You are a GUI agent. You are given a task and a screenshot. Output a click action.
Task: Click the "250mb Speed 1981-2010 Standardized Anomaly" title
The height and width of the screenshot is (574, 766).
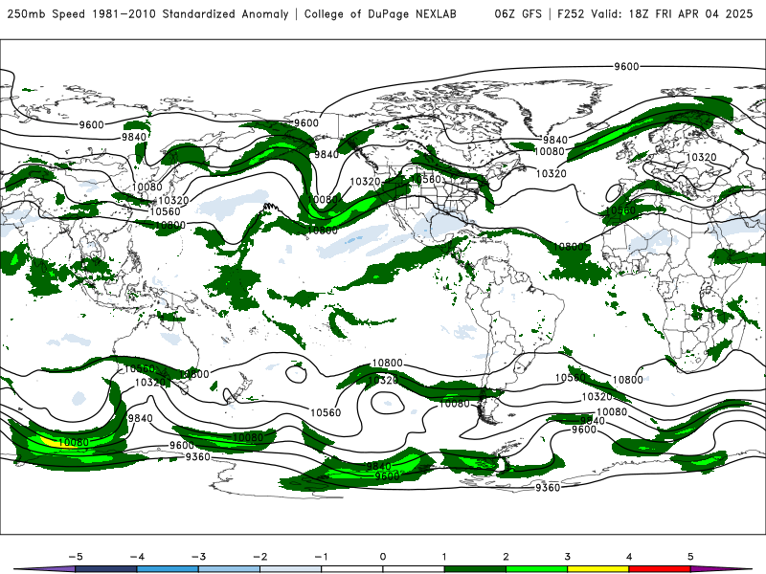coord(148,14)
